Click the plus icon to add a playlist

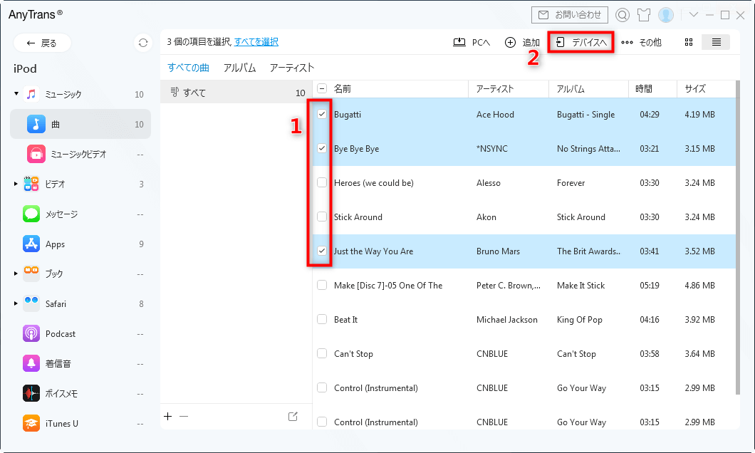(167, 417)
